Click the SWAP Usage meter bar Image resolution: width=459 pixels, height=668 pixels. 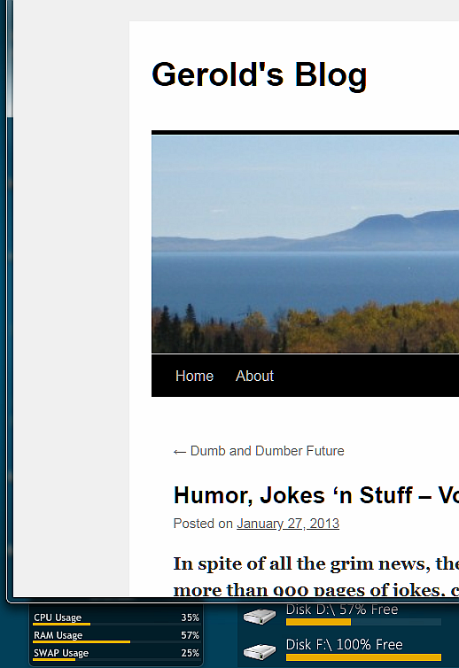pyautogui.click(x=116, y=659)
